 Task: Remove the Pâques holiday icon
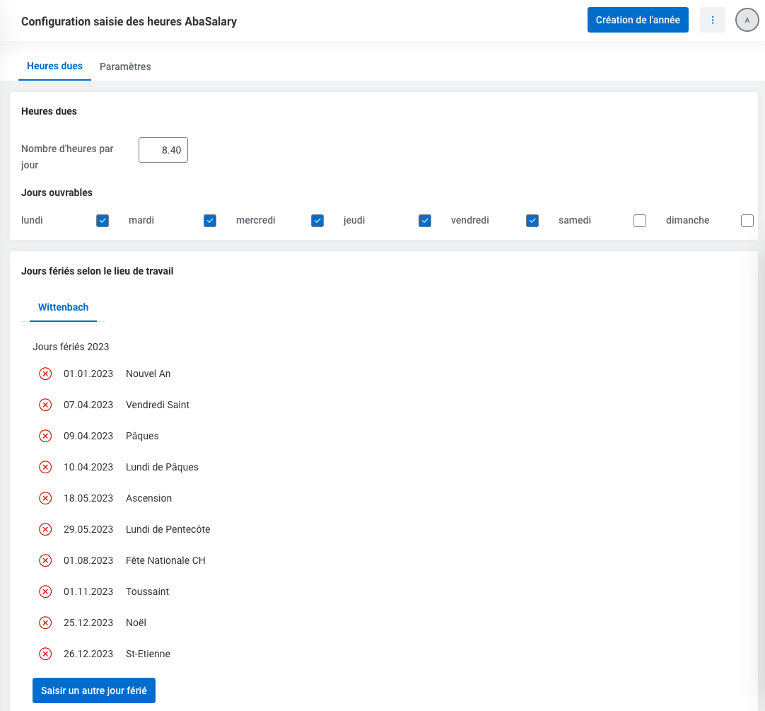coord(45,436)
